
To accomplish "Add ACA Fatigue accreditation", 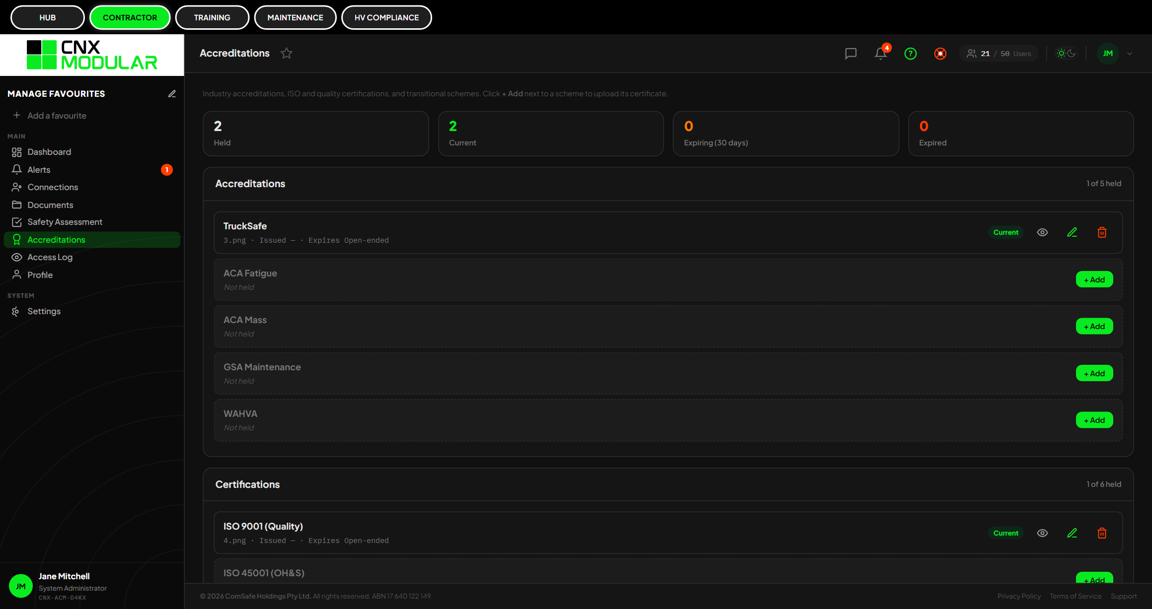I will [1094, 279].
